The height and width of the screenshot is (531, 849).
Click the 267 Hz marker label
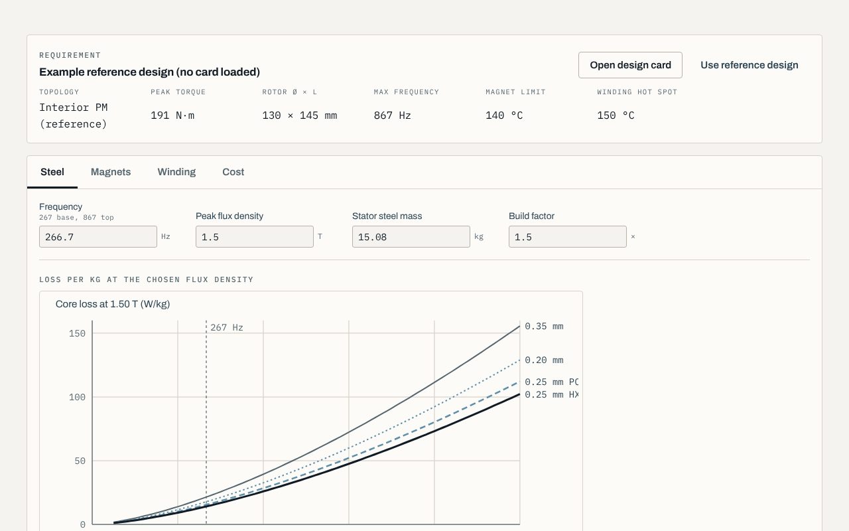pos(227,328)
